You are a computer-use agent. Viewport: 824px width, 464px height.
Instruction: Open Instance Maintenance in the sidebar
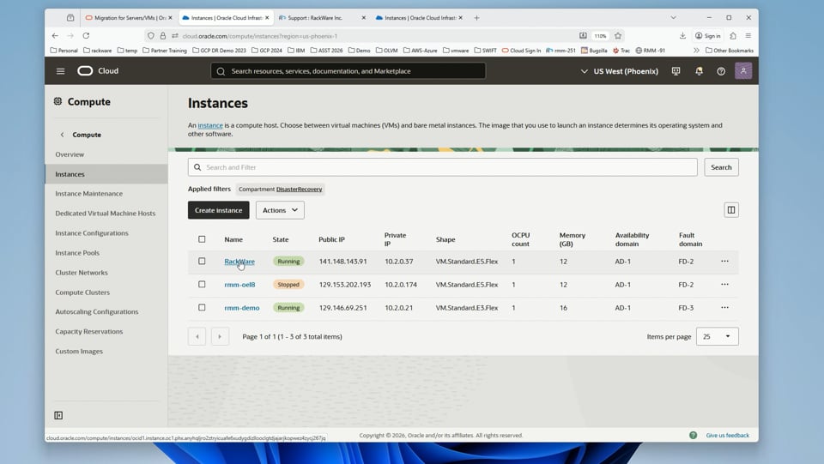tap(88, 194)
